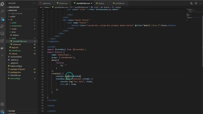Open Home.vue in file tree
The height and width of the screenshot is (114, 203).
point(17,44)
